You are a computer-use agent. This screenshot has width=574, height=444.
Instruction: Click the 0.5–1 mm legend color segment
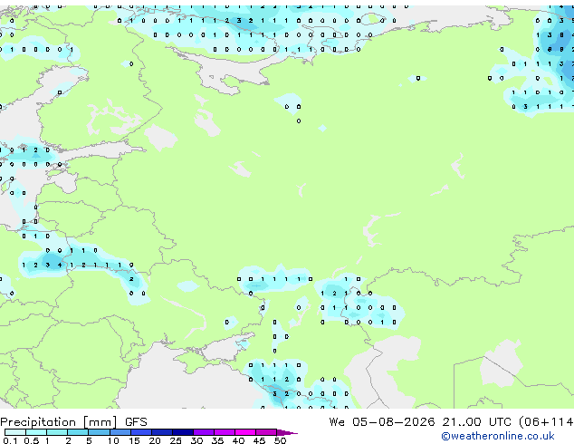(36, 432)
